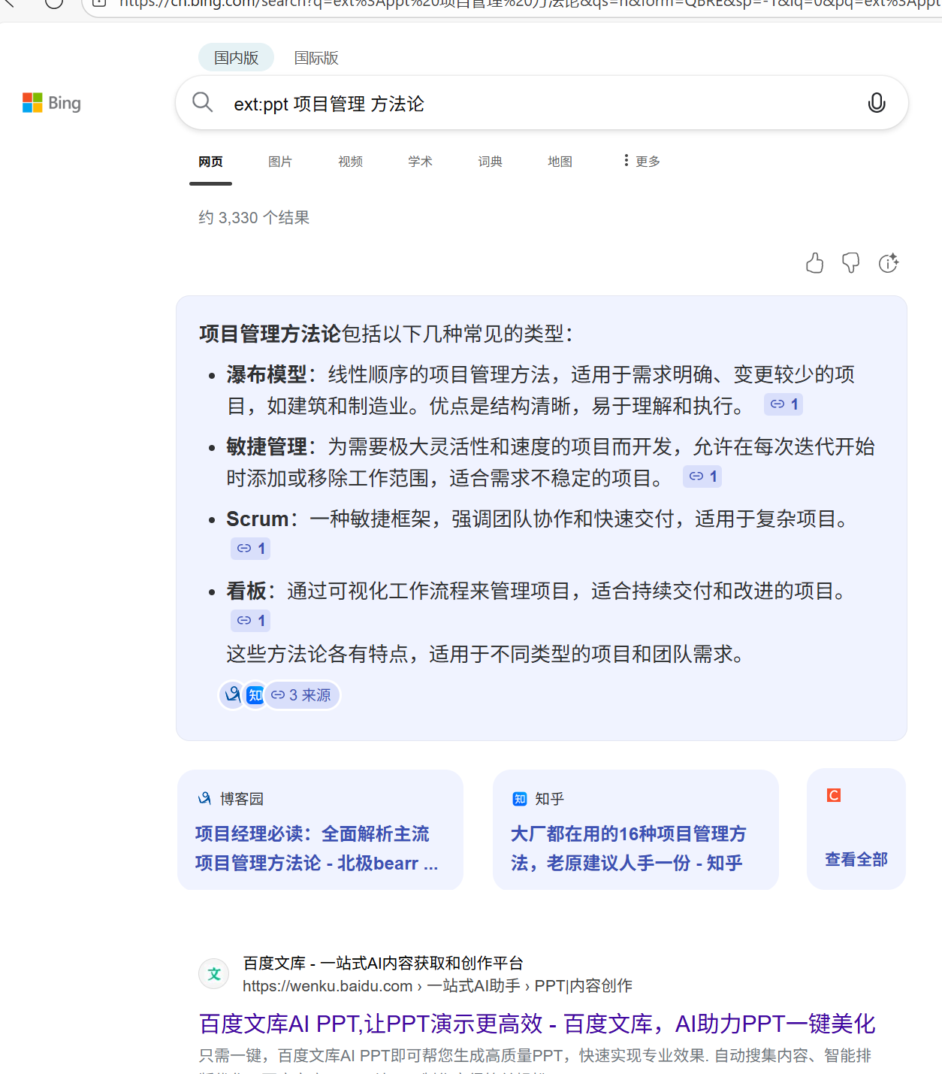Open the 3 来源 sources button
Image resolution: width=942 pixels, height=1074 pixels.
302,695
